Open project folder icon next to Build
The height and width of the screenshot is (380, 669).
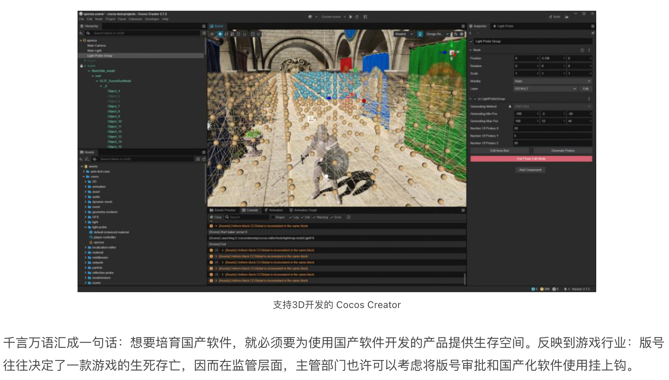[567, 17]
